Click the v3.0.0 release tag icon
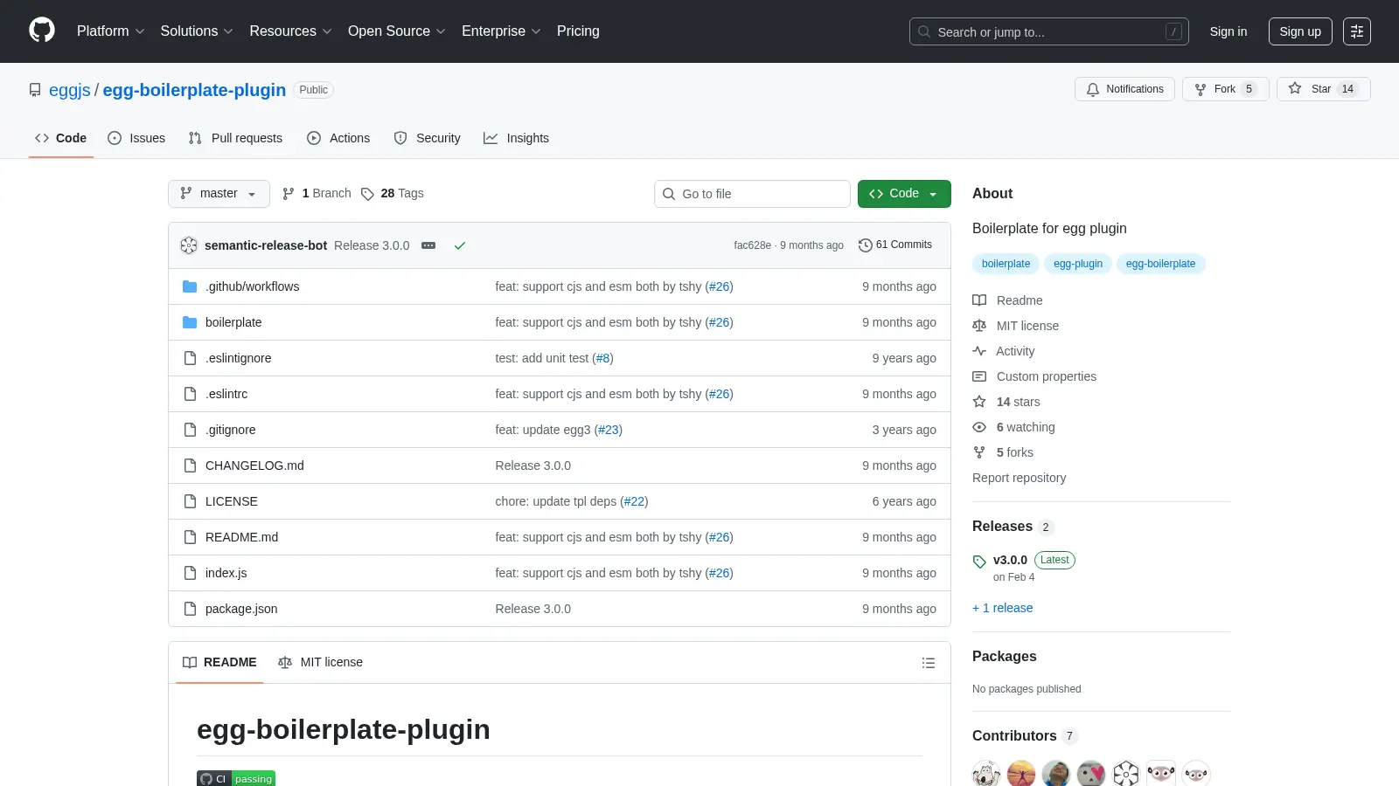Viewport: 1399px width, 786px height. pos(979,562)
